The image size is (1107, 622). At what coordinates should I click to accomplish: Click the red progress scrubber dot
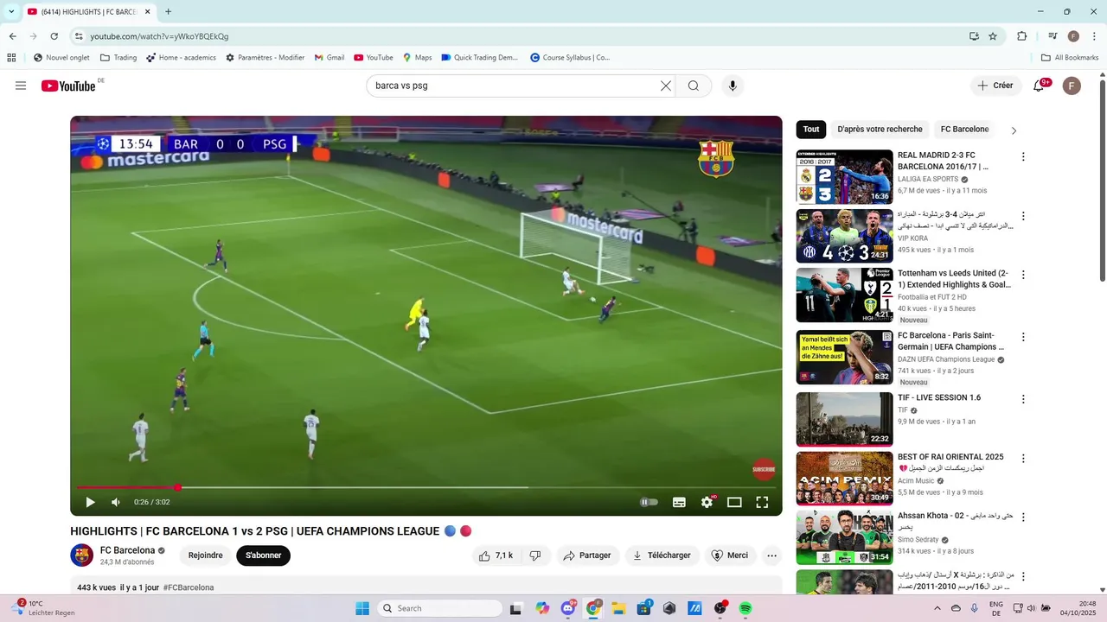point(177,487)
